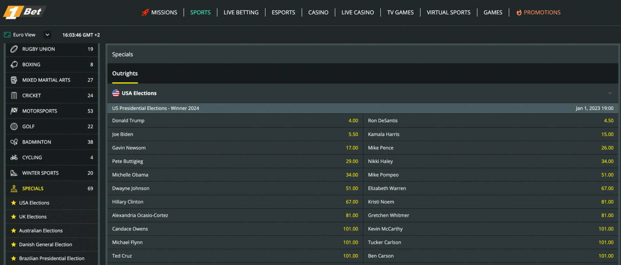Click the Missions rocket icon

click(x=145, y=12)
